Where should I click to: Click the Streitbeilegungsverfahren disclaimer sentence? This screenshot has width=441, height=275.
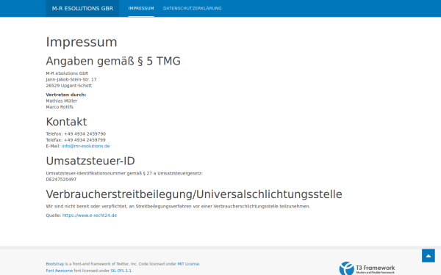[178, 206]
